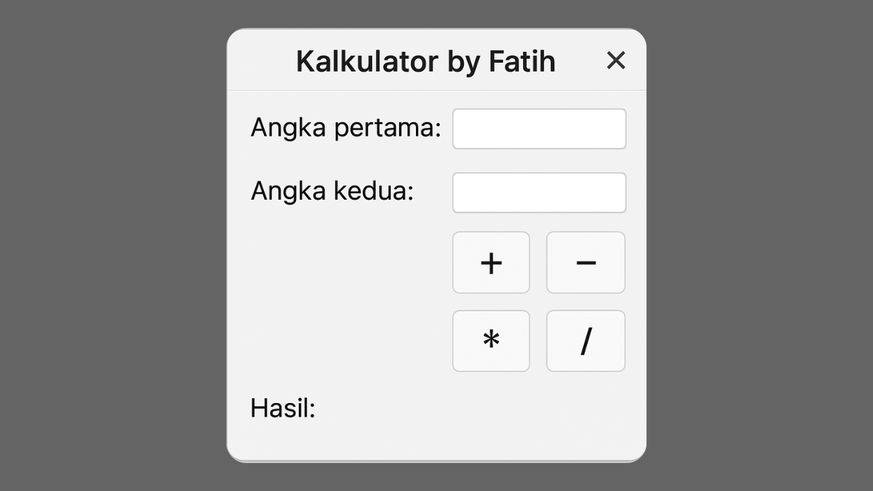Click the Angka pertama label text
This screenshot has height=491, width=873.
click(346, 128)
